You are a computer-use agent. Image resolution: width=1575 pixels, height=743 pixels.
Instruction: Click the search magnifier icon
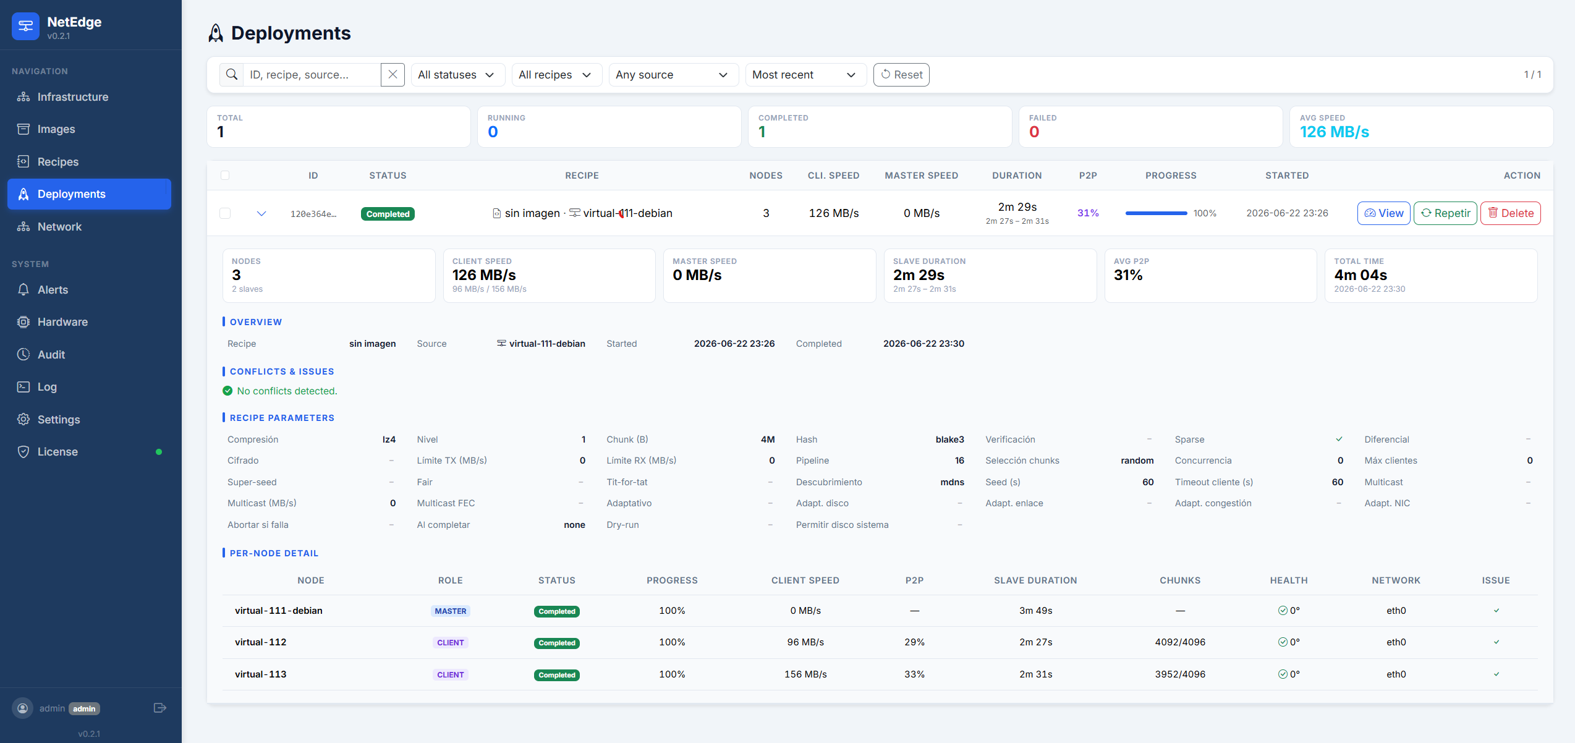click(232, 75)
